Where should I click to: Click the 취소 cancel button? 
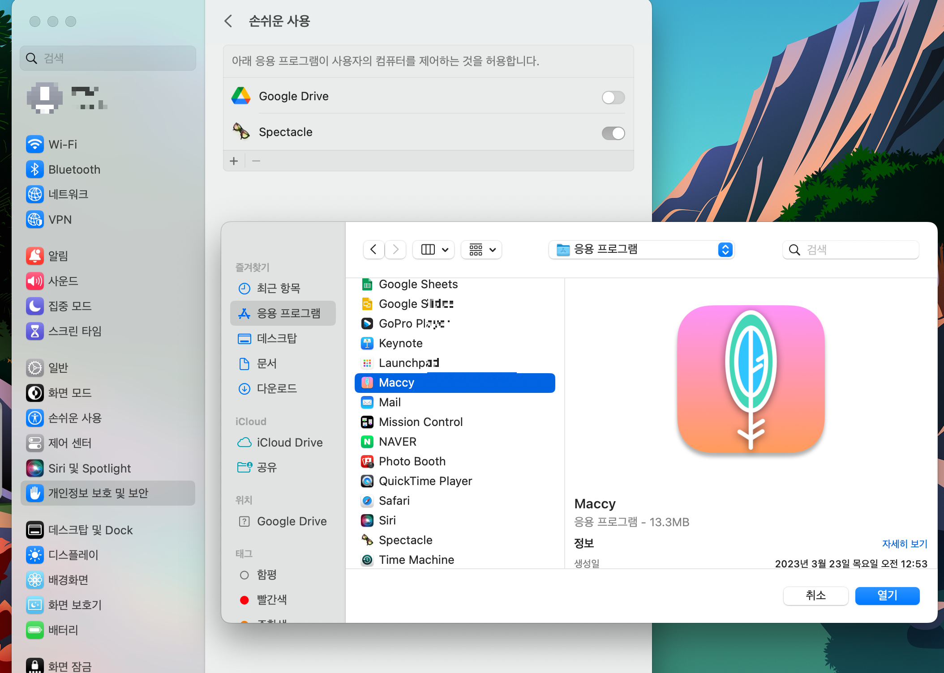[815, 596]
